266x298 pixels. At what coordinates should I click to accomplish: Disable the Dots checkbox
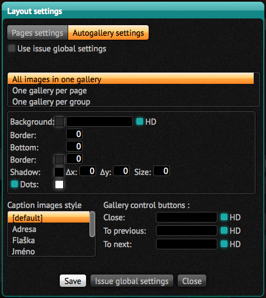point(15,184)
